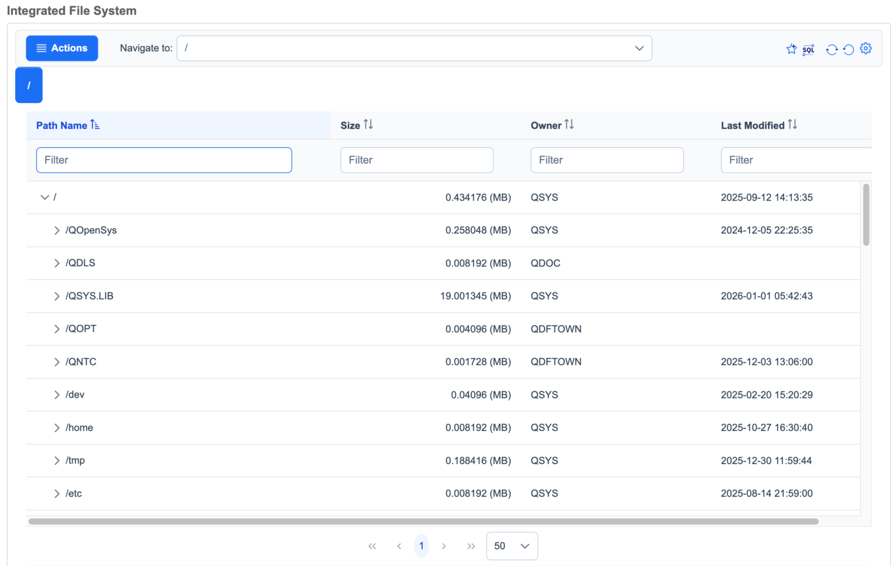Focus the Path Name filter field

coord(164,160)
